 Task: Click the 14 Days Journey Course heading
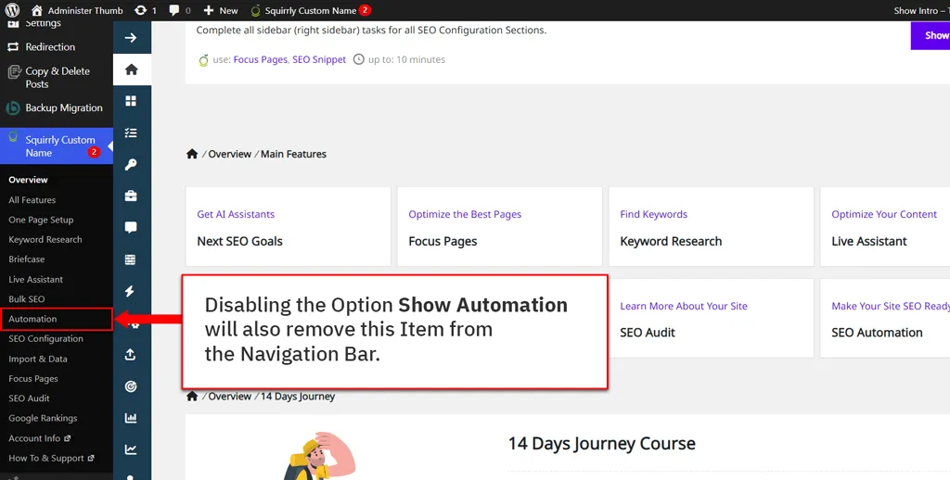601,443
